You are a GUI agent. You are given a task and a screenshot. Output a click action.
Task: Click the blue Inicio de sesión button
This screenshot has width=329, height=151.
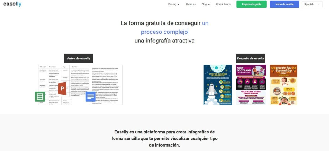coord(284,4)
